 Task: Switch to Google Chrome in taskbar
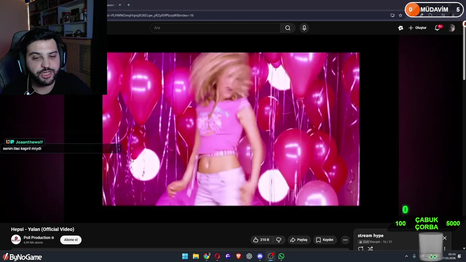(206, 256)
